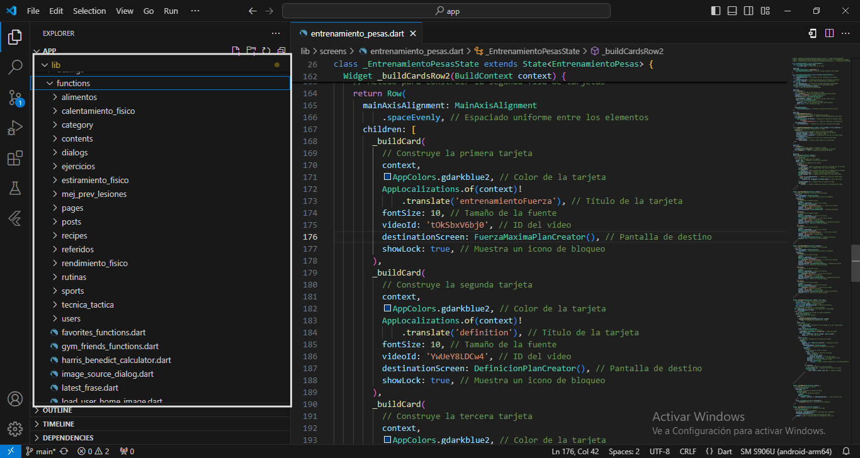This screenshot has height=458, width=860.
Task: Open the View menu
Action: click(x=125, y=11)
